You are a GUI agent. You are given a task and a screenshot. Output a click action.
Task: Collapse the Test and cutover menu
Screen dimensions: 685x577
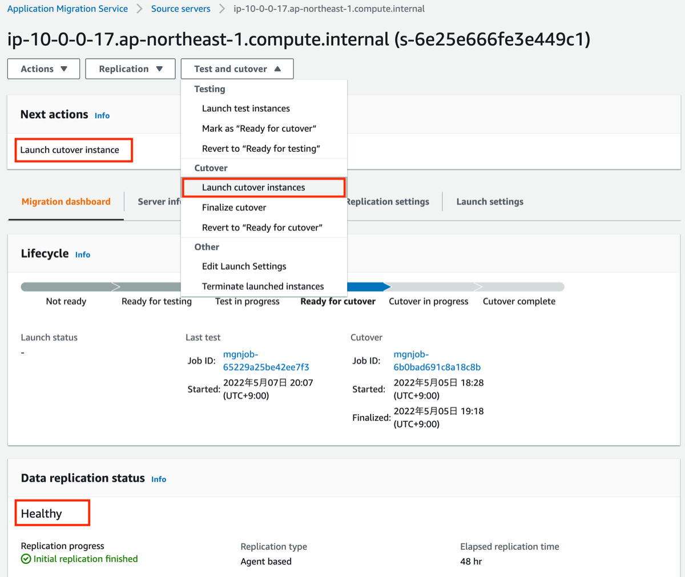coord(237,69)
